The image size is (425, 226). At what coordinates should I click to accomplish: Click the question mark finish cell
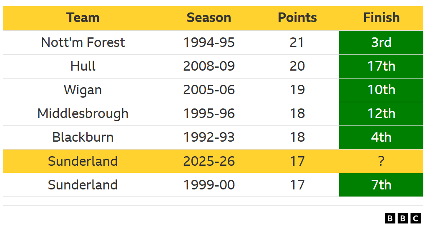point(381,161)
